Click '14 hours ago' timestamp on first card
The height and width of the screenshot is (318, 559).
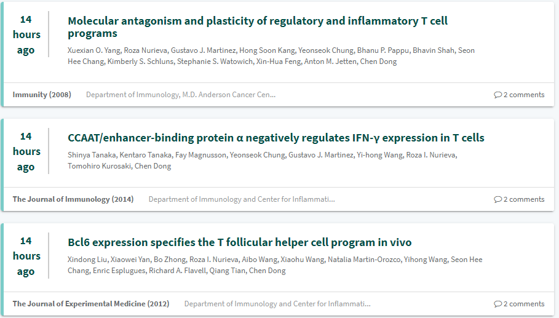[x=26, y=34]
